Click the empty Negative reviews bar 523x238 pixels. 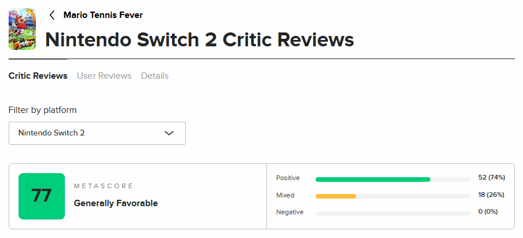click(393, 214)
